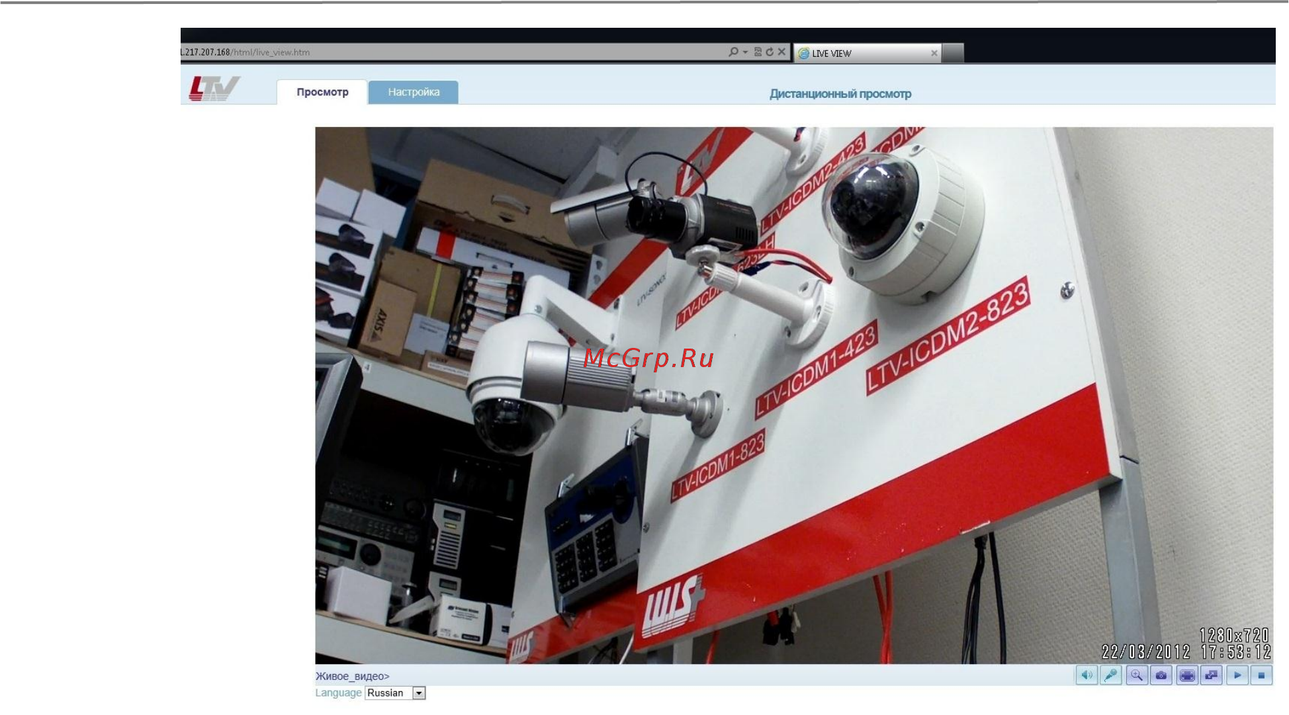
Task: Open the Просмотр tab
Action: pyautogui.click(x=322, y=92)
